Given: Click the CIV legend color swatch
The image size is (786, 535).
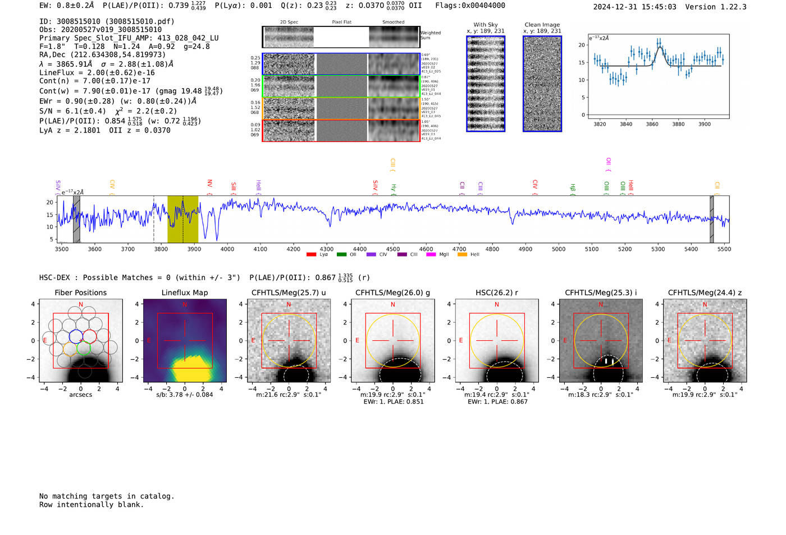Looking at the screenshot, I should point(371,255).
